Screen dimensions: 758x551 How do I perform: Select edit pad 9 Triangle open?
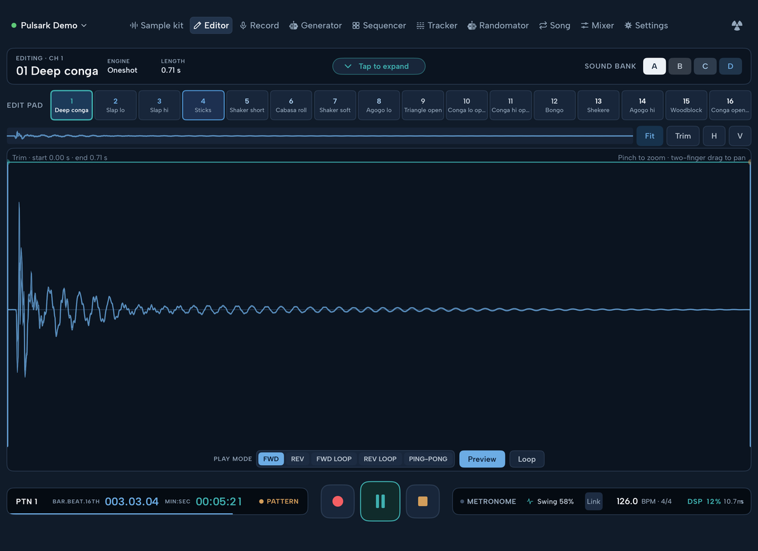coord(423,105)
